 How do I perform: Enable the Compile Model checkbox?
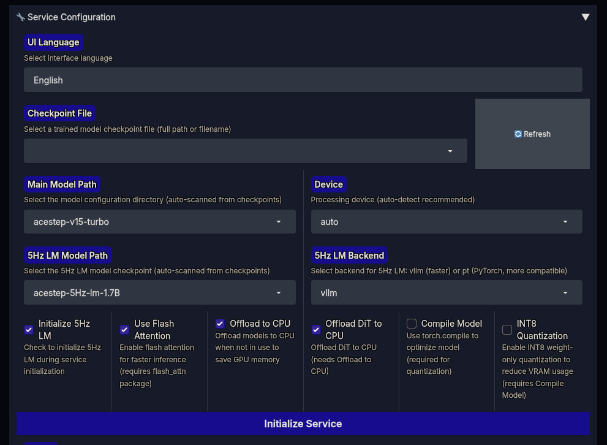(412, 324)
